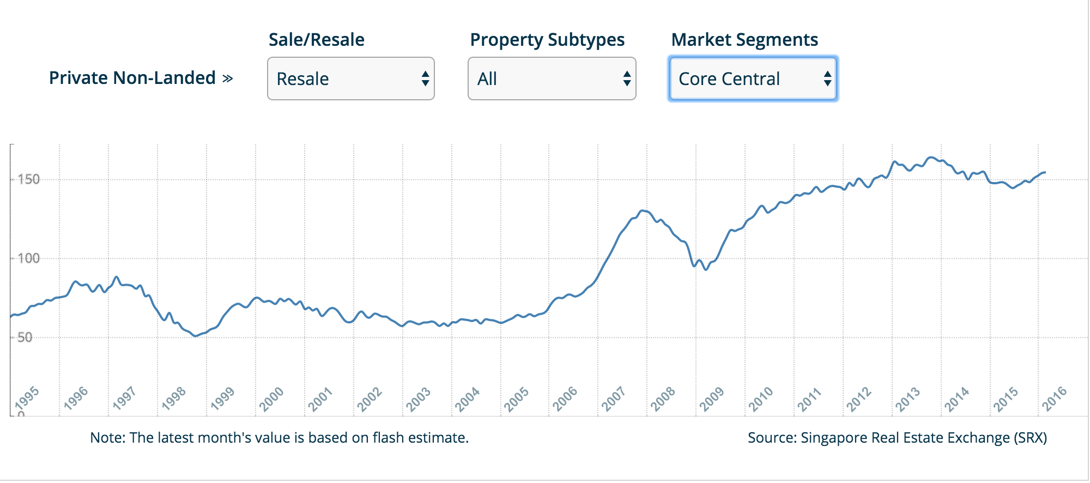
Task: Click the Property Subtypes label
Action: point(547,40)
